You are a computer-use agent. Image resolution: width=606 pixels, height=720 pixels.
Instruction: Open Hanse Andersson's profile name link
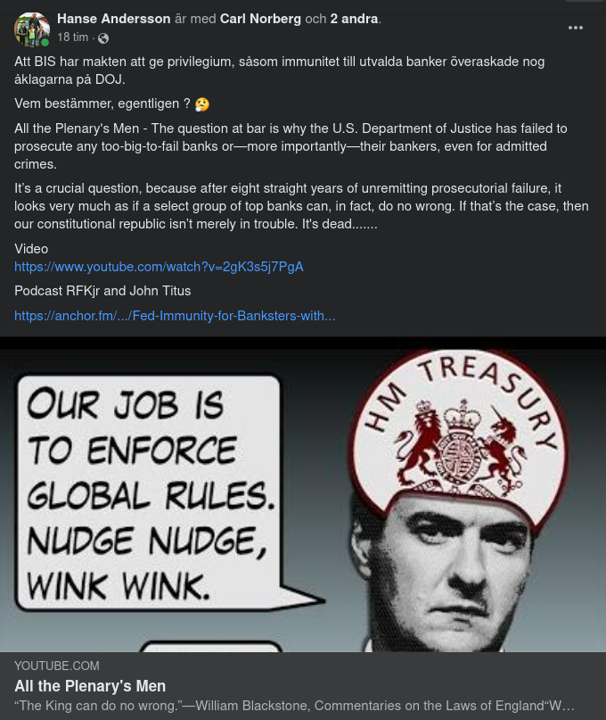coord(114,19)
